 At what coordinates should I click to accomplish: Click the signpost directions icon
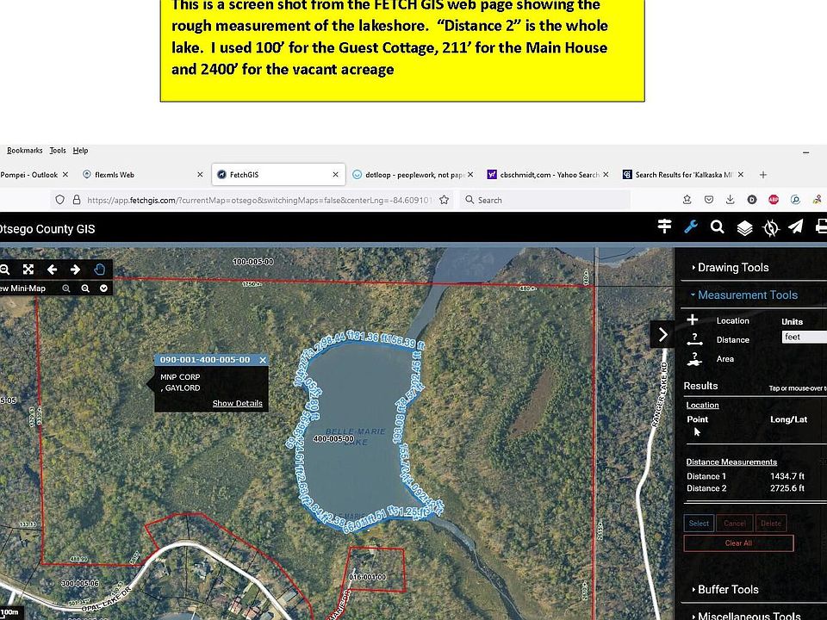[x=664, y=226]
